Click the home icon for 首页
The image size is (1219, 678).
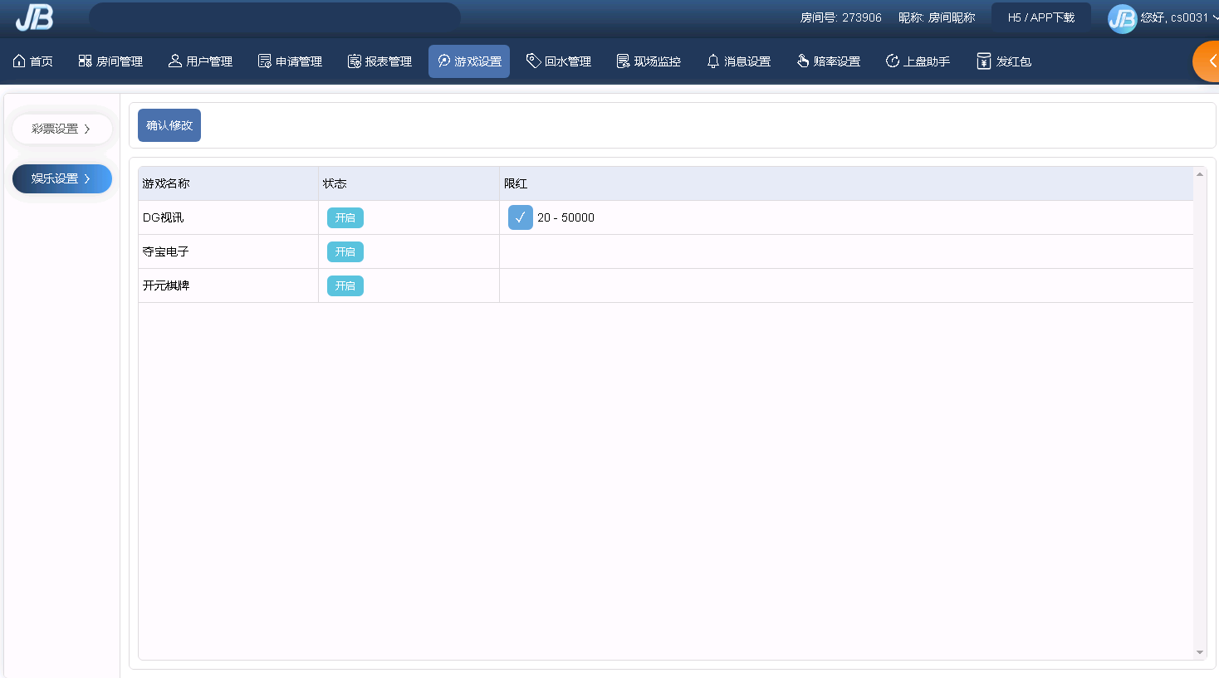coord(19,61)
